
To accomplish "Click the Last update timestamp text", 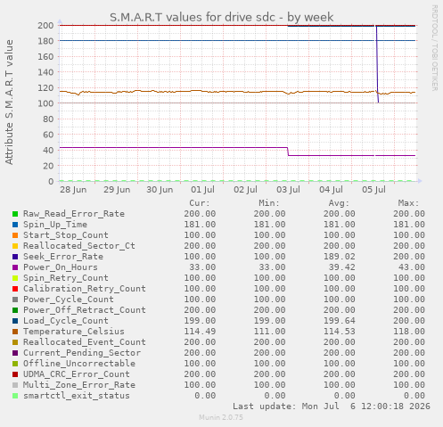I will pos(332,406).
